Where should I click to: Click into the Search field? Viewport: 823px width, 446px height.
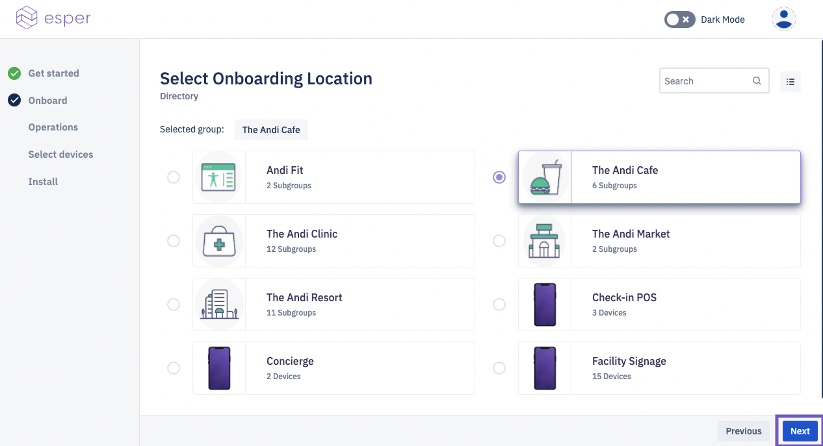705,81
